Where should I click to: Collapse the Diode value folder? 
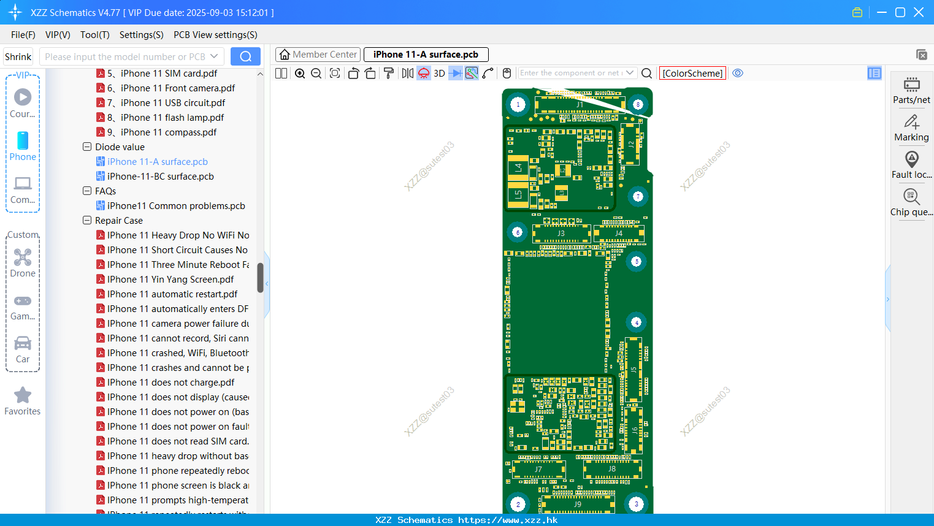tap(87, 147)
